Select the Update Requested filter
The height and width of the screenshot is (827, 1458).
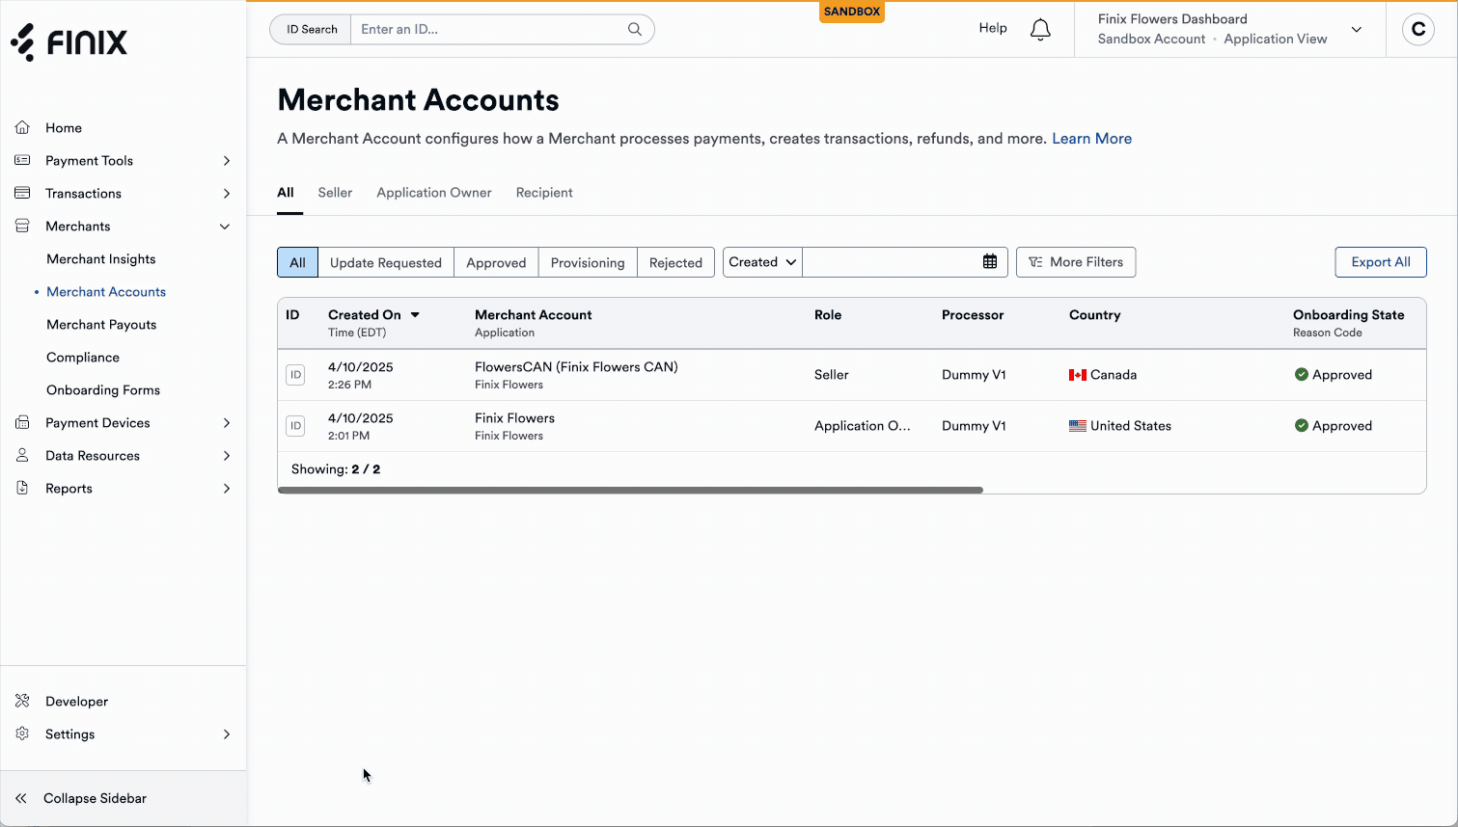coord(385,263)
